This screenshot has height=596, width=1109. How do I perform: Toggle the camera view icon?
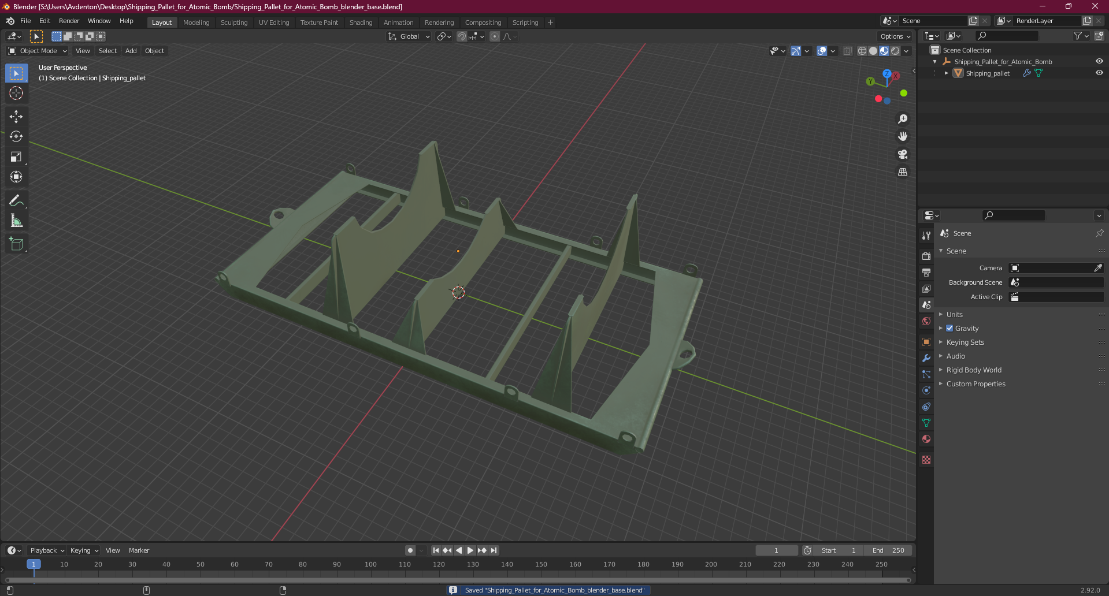[903, 154]
